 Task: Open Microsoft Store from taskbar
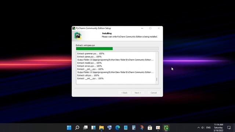pos(150,128)
